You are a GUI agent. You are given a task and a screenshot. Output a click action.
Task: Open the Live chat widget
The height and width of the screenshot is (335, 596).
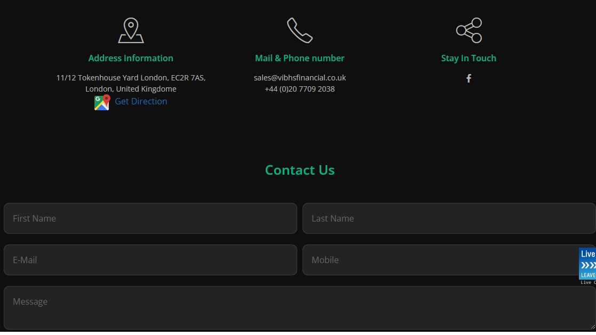[x=587, y=264]
